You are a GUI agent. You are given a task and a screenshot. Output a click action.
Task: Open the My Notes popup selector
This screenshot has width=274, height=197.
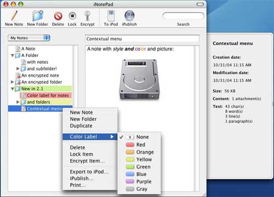pos(29,38)
